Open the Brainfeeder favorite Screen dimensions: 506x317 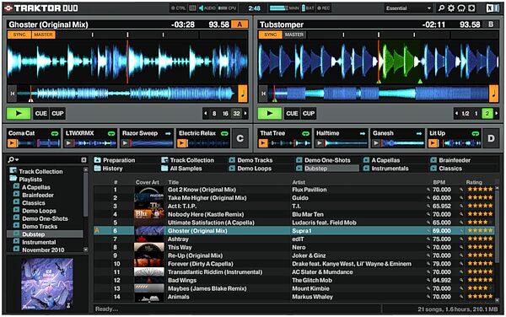click(450, 160)
